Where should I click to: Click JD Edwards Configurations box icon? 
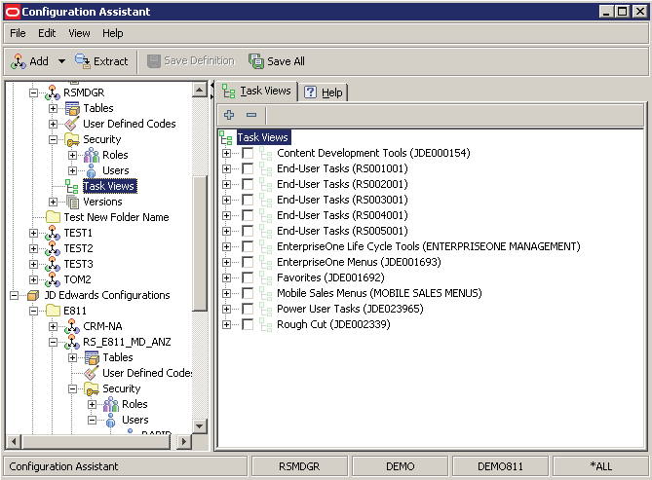pyautogui.click(x=33, y=295)
